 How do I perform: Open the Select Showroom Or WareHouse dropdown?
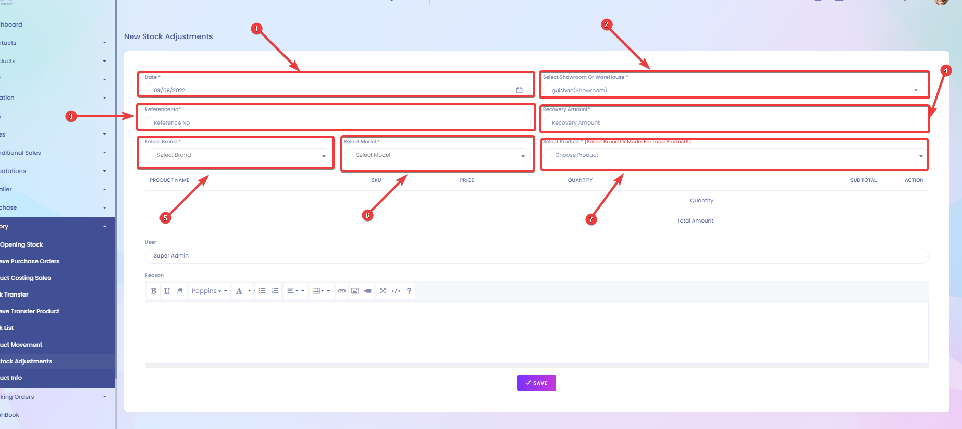tap(735, 90)
